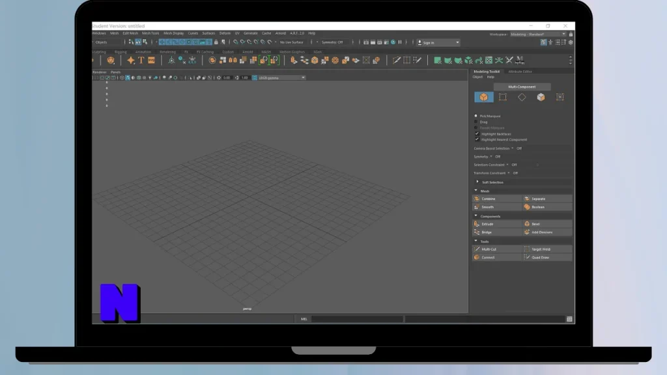This screenshot has height=375, width=667.
Task: Open Transform Constraint dropdown
Action: tap(508, 173)
